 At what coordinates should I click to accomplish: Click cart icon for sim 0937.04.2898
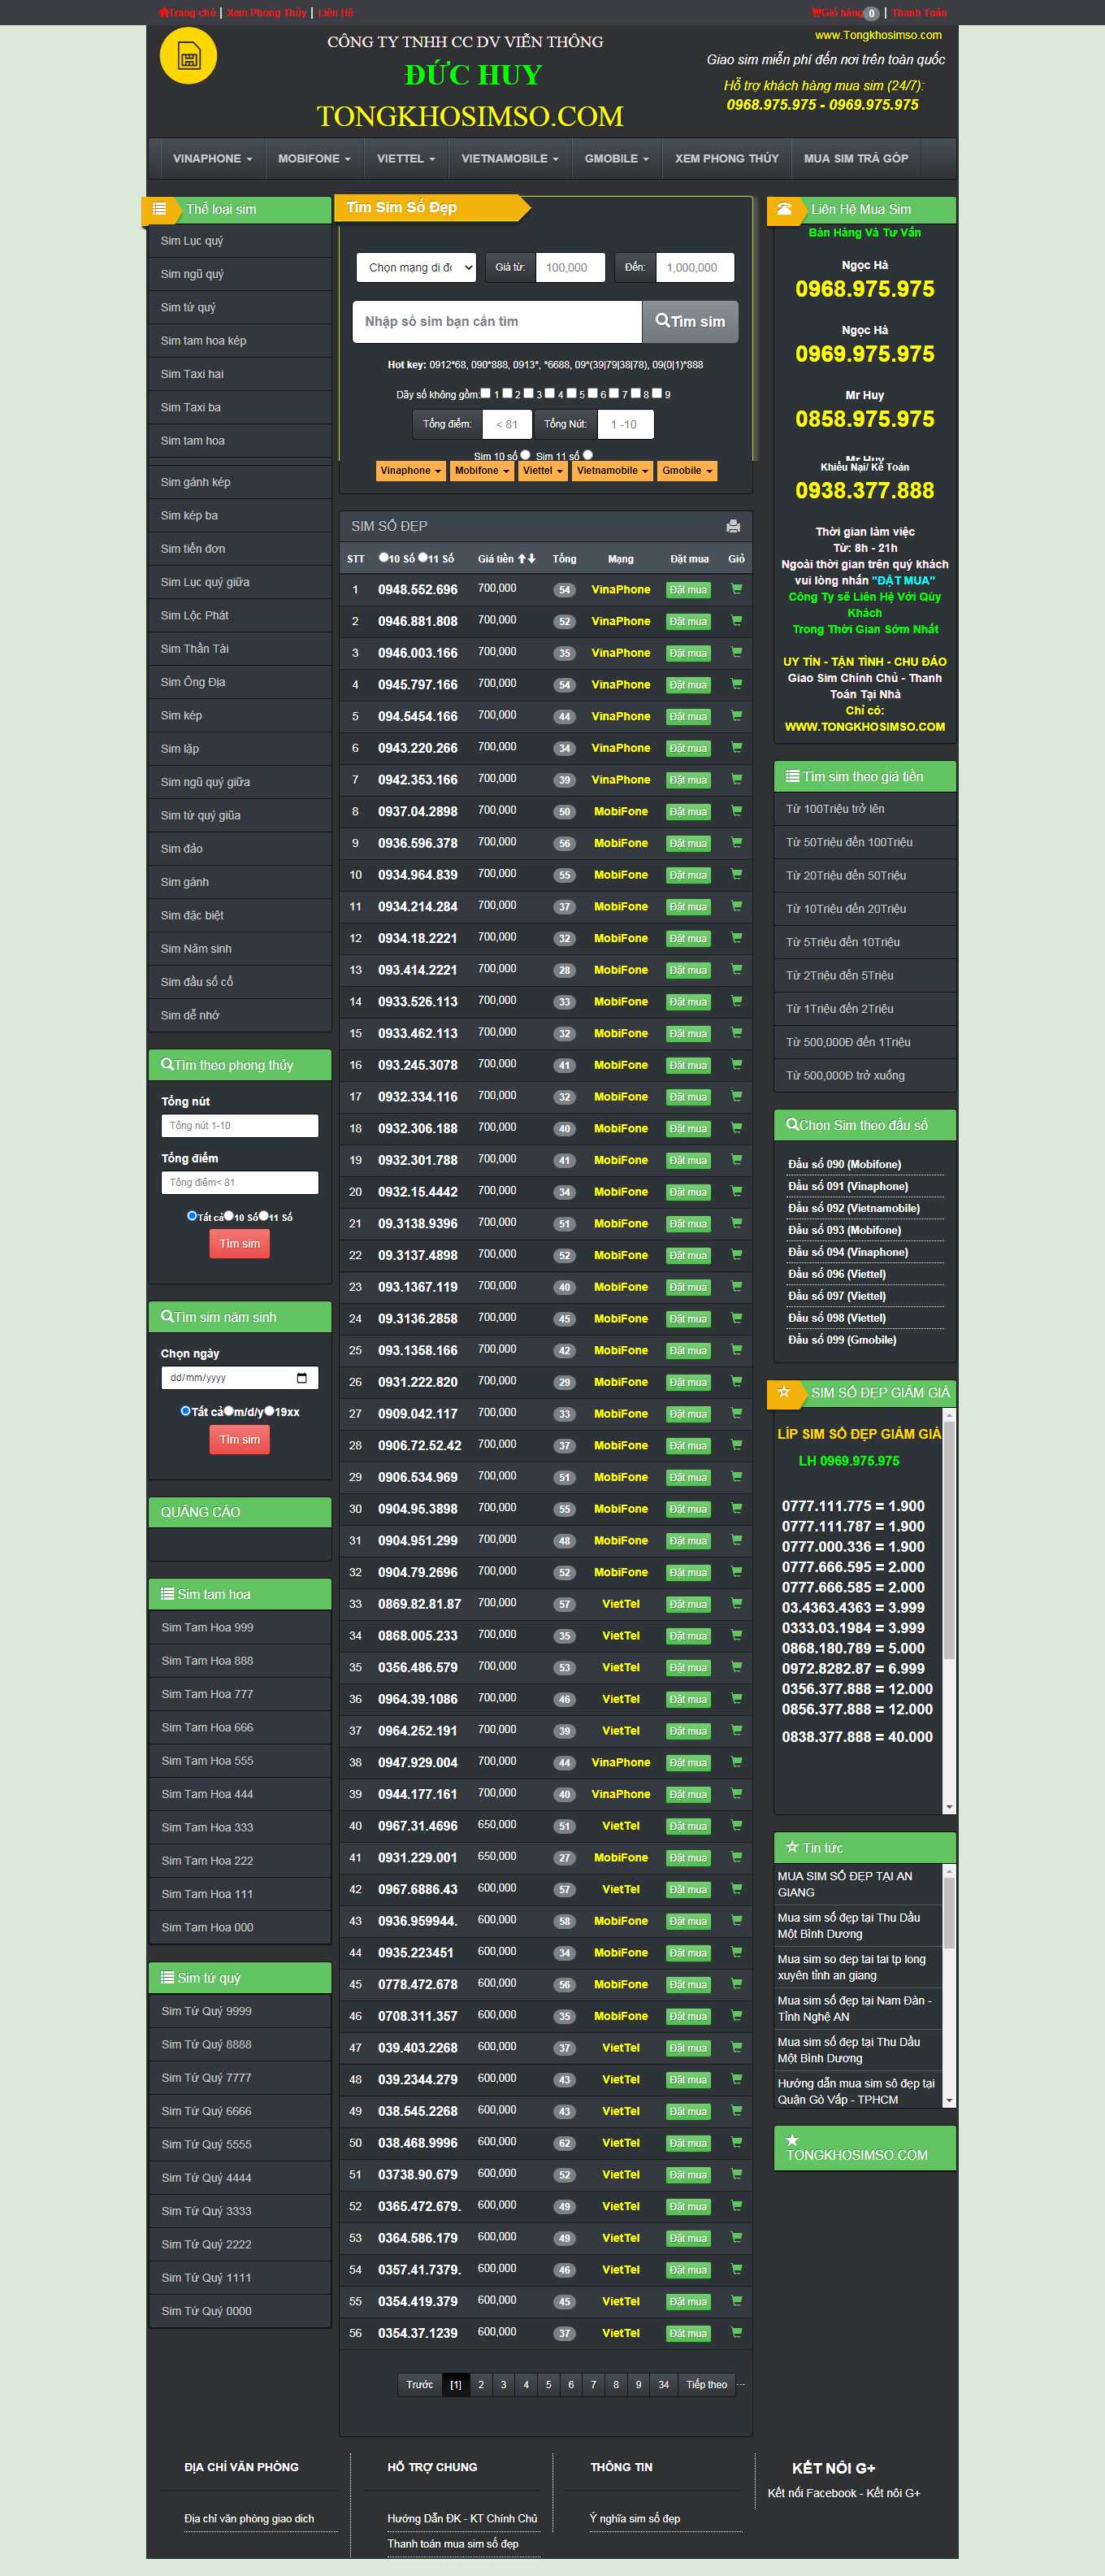[x=736, y=811]
